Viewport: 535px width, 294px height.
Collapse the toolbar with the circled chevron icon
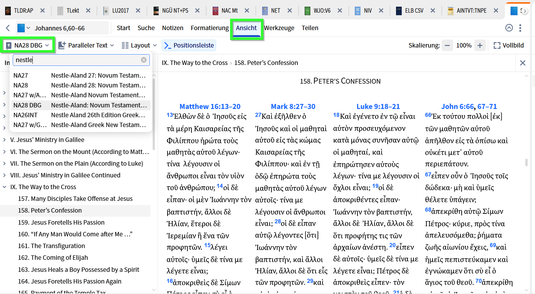[x=509, y=28]
